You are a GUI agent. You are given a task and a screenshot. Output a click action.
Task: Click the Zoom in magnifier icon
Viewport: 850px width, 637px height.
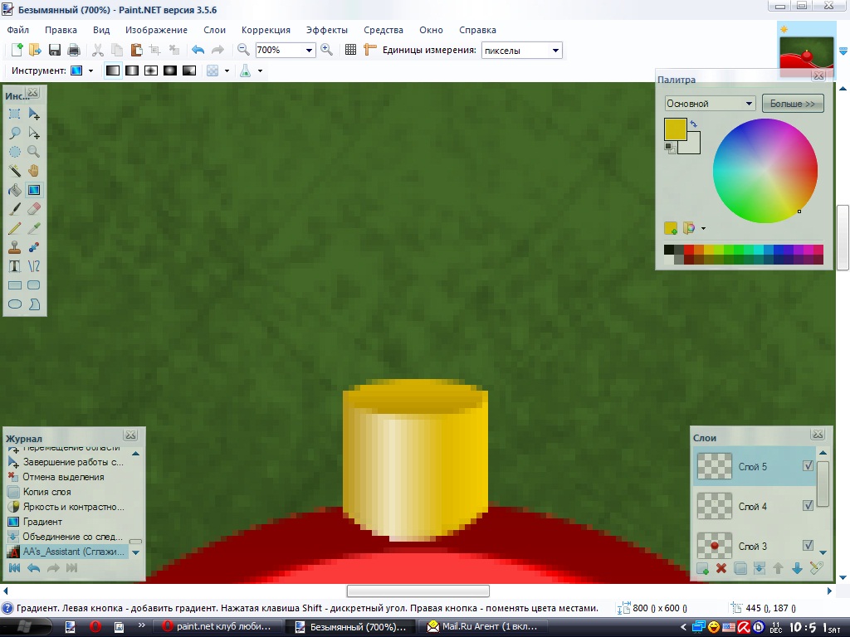[326, 50]
